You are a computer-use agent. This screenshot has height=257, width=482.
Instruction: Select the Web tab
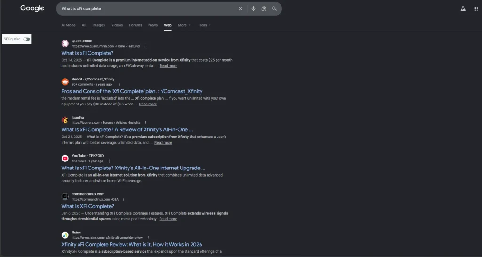[x=168, y=25]
